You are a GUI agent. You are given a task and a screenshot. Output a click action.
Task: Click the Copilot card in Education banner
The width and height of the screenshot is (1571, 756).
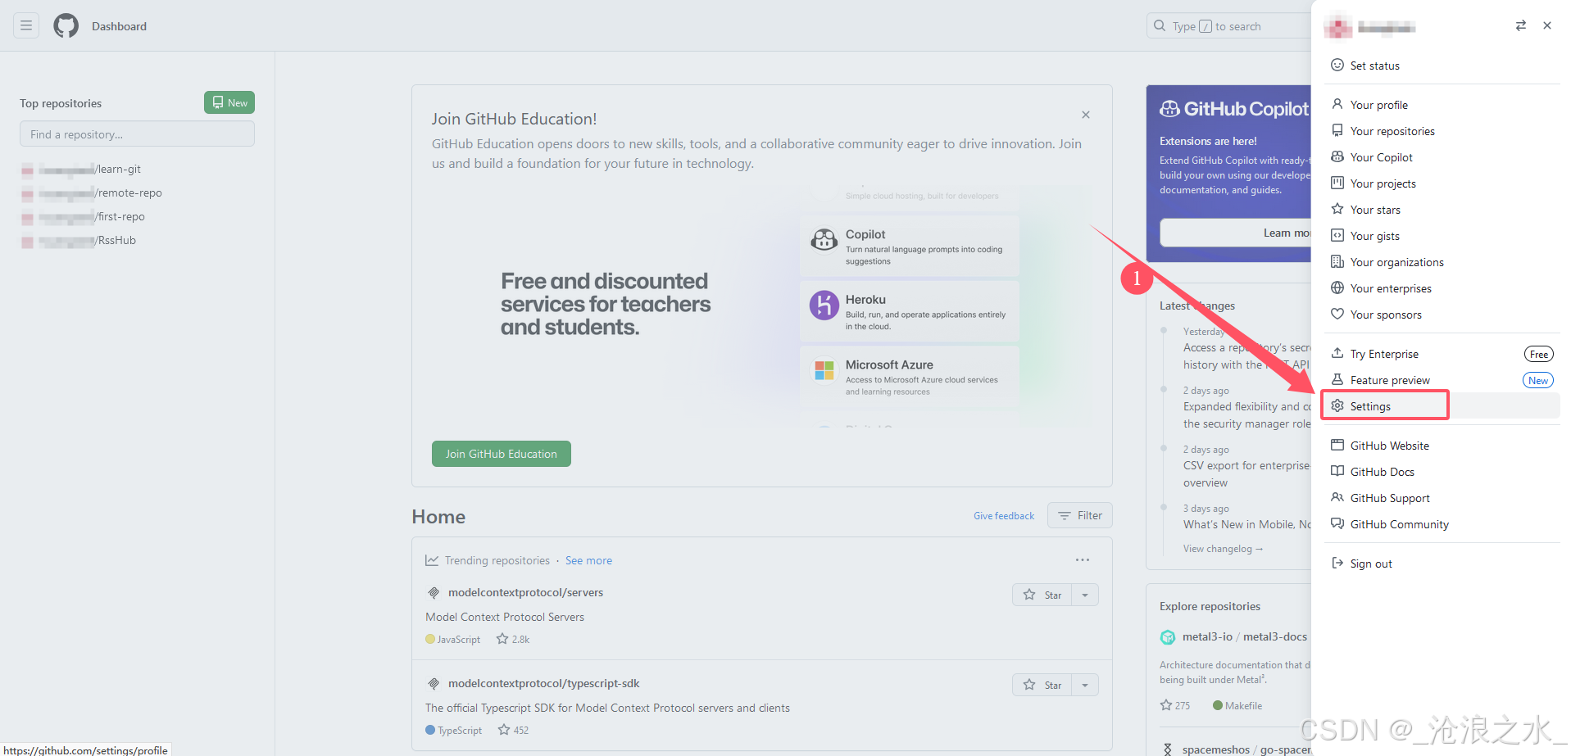tap(910, 247)
